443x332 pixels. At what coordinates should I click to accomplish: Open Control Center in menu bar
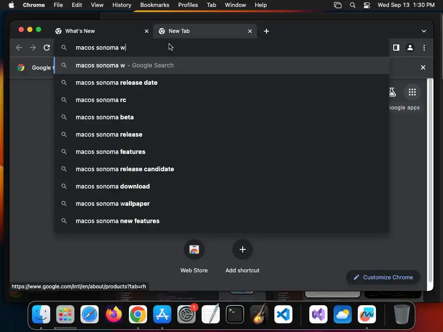[x=367, y=5]
